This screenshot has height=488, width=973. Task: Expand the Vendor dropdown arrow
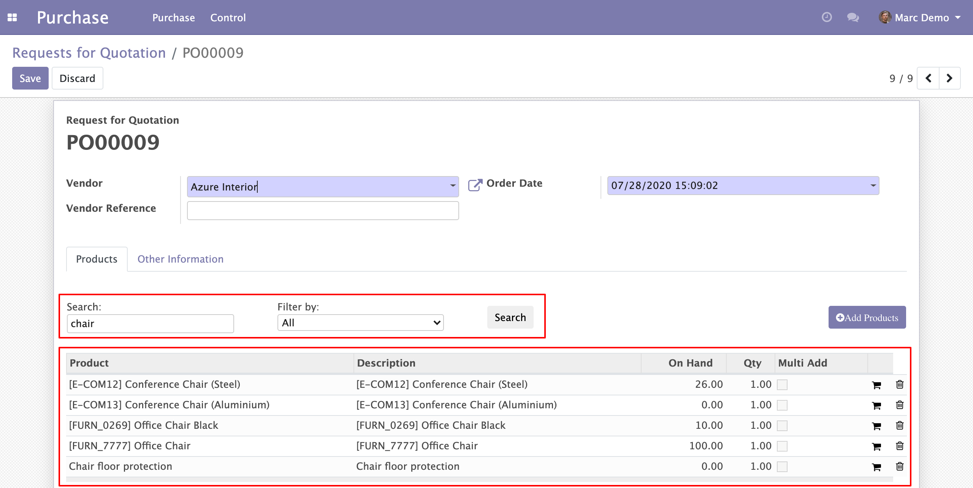pos(453,186)
